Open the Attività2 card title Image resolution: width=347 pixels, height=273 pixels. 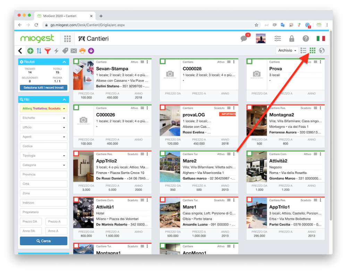click(x=278, y=161)
